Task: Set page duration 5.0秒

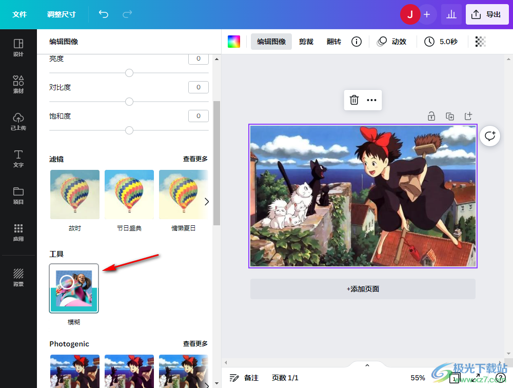Action: click(441, 42)
